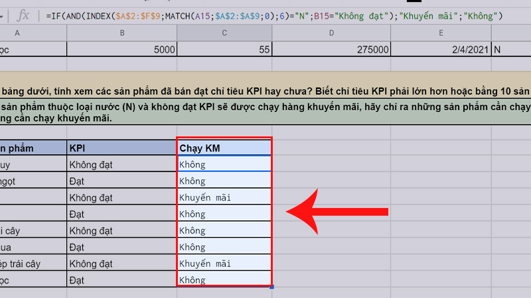The image size is (531, 298).
Task: Select the column C header
Action: (224, 33)
